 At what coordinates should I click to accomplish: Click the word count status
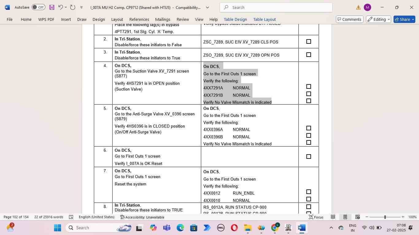click(x=49, y=217)
